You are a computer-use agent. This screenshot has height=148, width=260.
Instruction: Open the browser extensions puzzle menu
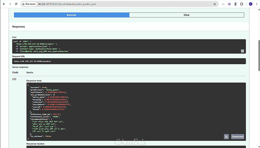tap(241, 4)
